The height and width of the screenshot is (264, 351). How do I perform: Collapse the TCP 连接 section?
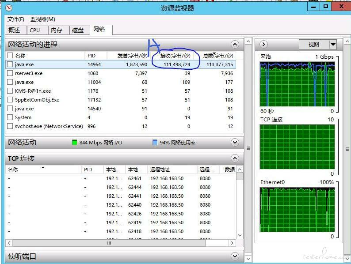click(x=235, y=158)
